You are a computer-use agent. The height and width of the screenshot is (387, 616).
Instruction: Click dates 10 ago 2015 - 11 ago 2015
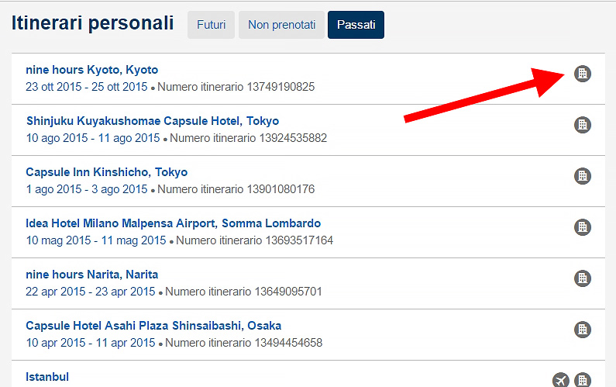93,138
